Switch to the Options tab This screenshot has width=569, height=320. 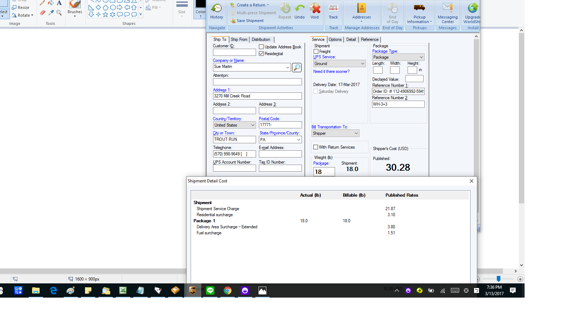335,39
